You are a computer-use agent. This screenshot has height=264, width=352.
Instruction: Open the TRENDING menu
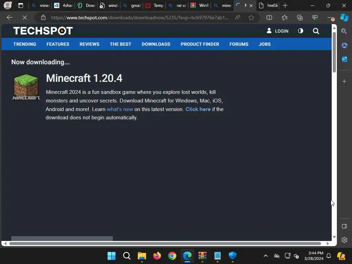click(25, 44)
